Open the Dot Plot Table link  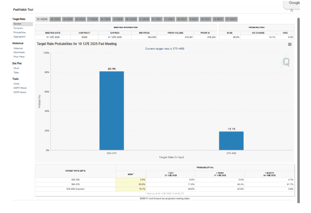pyautogui.click(x=16, y=73)
